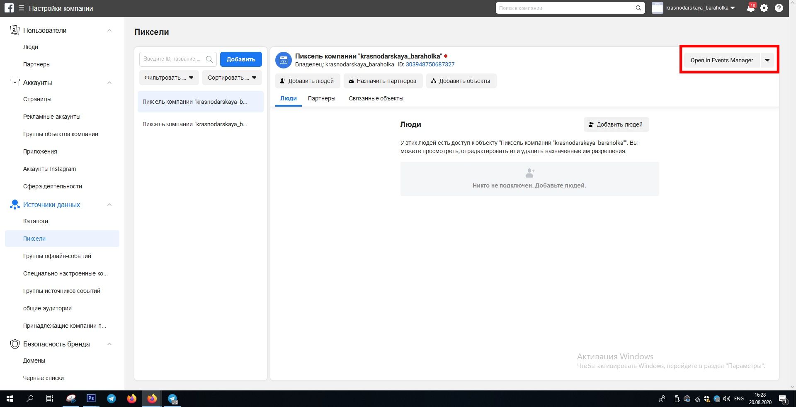Open Каталоги in sidebar

[36, 221]
